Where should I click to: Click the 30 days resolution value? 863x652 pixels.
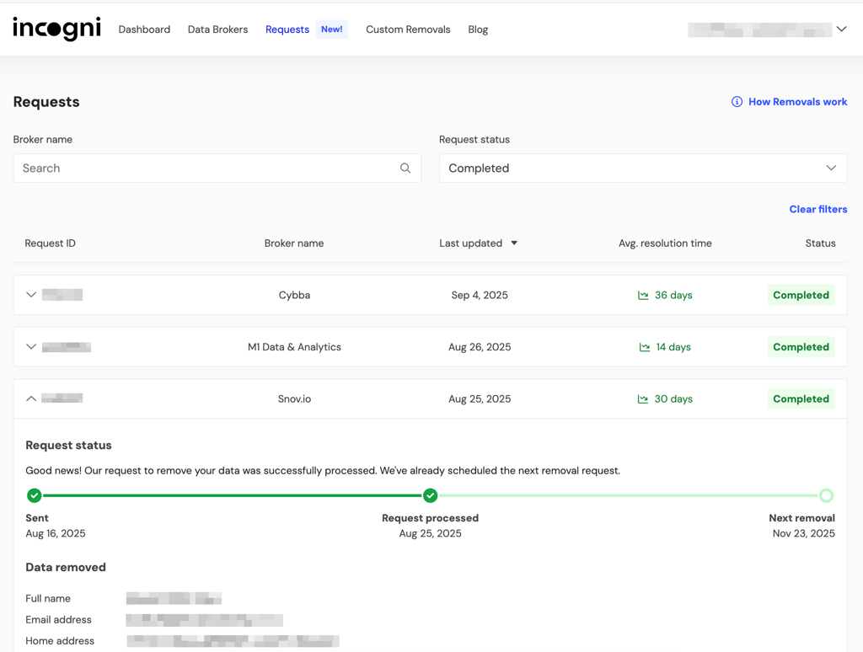coord(673,399)
